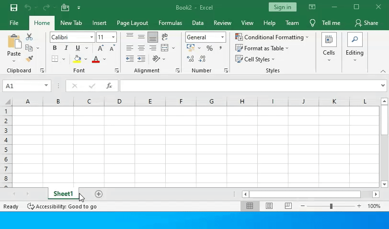Open the File tab
This screenshot has width=389, height=229.
pyautogui.click(x=14, y=23)
